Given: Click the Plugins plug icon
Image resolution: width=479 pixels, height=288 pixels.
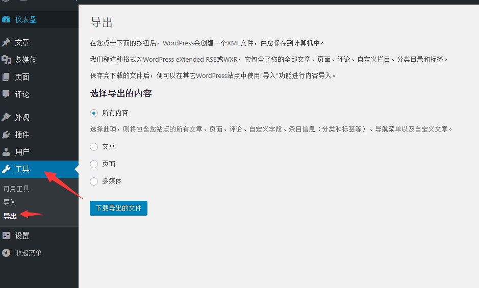Looking at the screenshot, I should [6, 135].
